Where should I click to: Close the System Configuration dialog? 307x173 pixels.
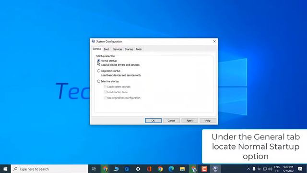[x=214, y=41]
